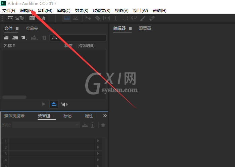Switch to the 媒体浏览器 tab
235x167 pixels.
14,116
